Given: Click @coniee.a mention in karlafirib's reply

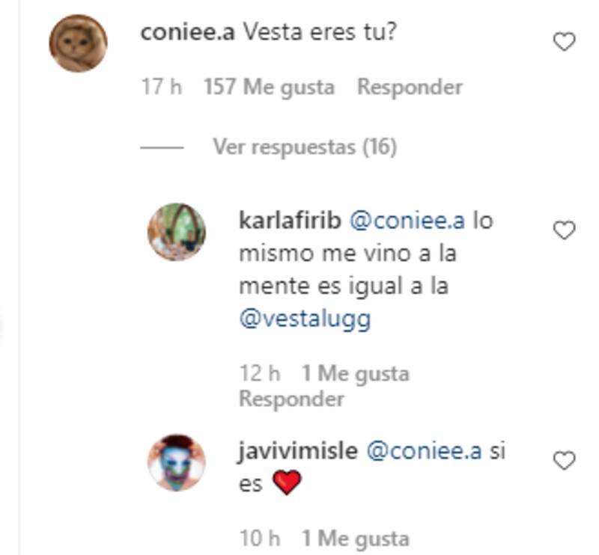Looking at the screenshot, I should pyautogui.click(x=407, y=221).
